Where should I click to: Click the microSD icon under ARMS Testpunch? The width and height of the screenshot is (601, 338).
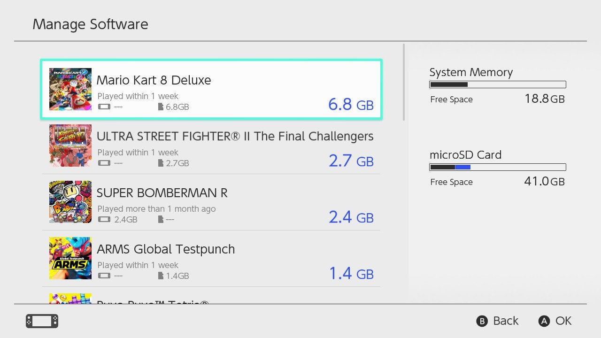(161, 276)
